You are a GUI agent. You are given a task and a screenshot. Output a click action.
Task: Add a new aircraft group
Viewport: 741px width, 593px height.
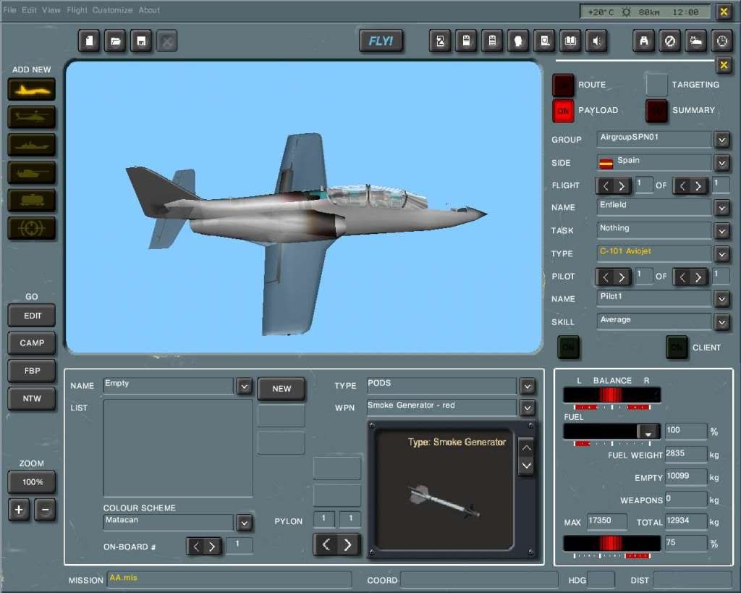(x=31, y=89)
